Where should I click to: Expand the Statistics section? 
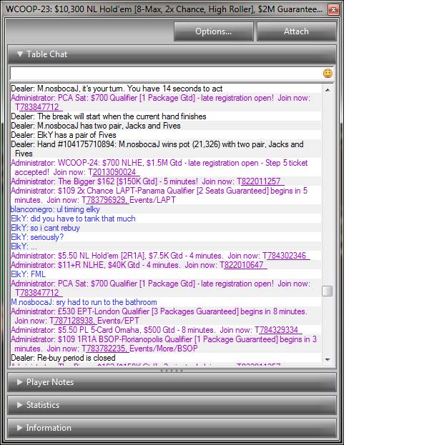pyautogui.click(x=172, y=405)
